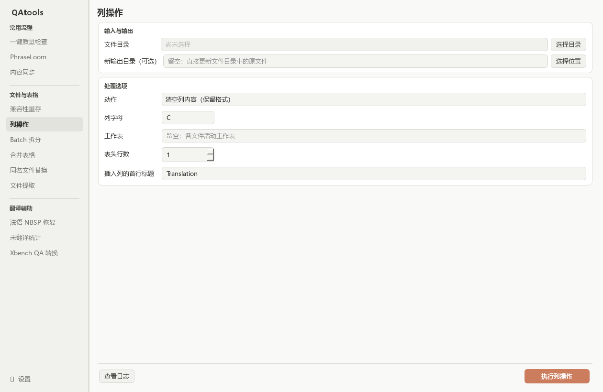Viewport: 603px width, 392px height.
Task: Increase 表头行数 with the up arrow
Action: [211, 152]
